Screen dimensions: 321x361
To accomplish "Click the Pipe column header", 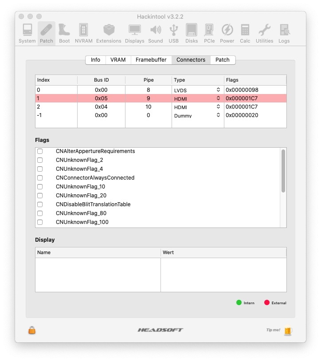I will 149,80.
